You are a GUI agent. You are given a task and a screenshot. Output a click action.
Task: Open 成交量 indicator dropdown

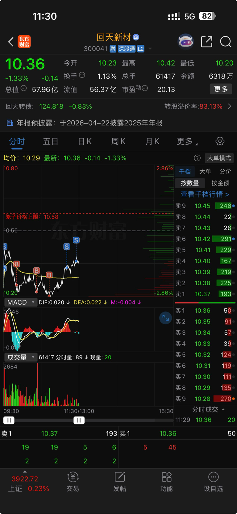click(21, 357)
